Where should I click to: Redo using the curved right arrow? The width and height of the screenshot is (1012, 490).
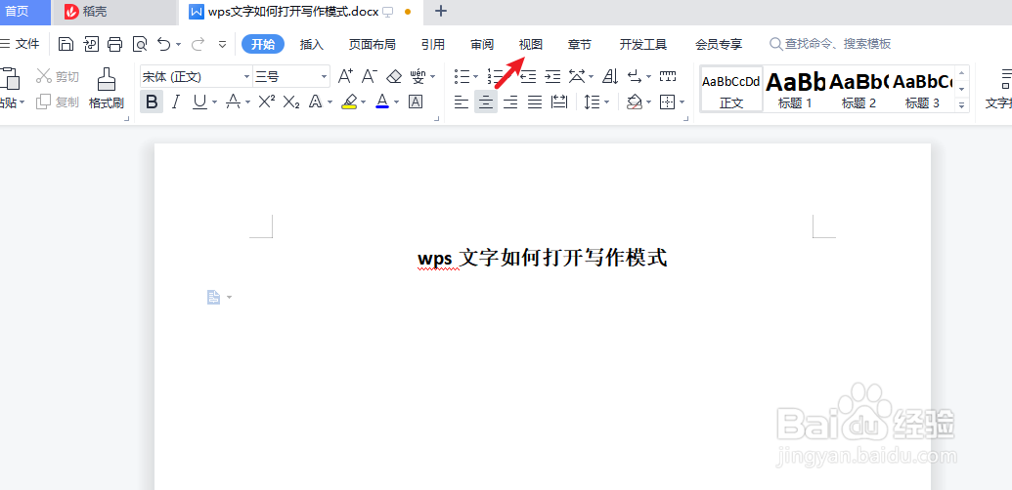pos(198,44)
